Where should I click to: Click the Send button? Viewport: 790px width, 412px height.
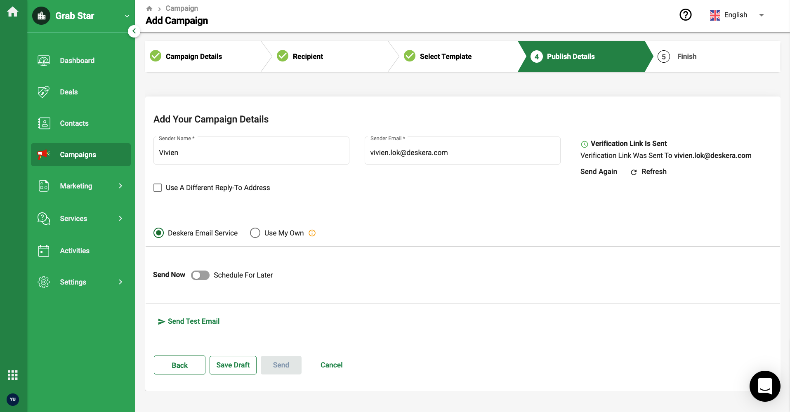281,365
